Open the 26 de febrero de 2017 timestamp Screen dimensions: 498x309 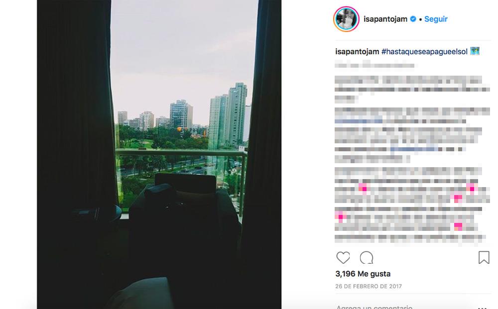[369, 286]
